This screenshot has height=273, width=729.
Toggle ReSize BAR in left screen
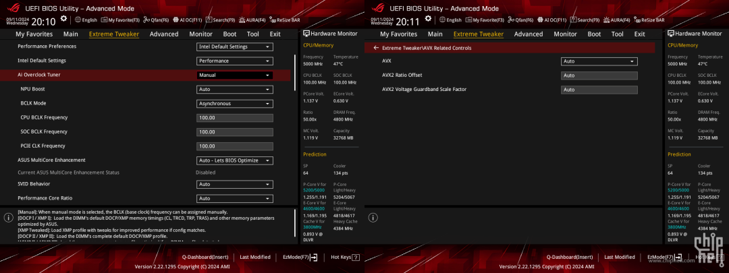click(x=285, y=20)
